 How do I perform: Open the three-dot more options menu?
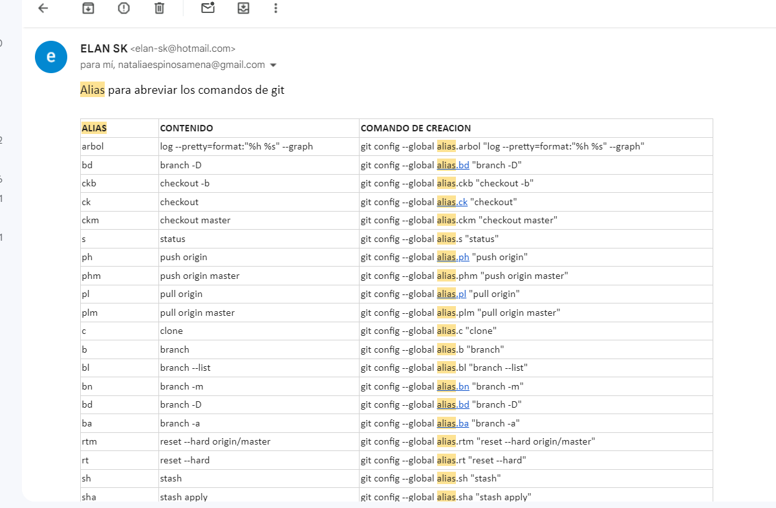(x=276, y=8)
